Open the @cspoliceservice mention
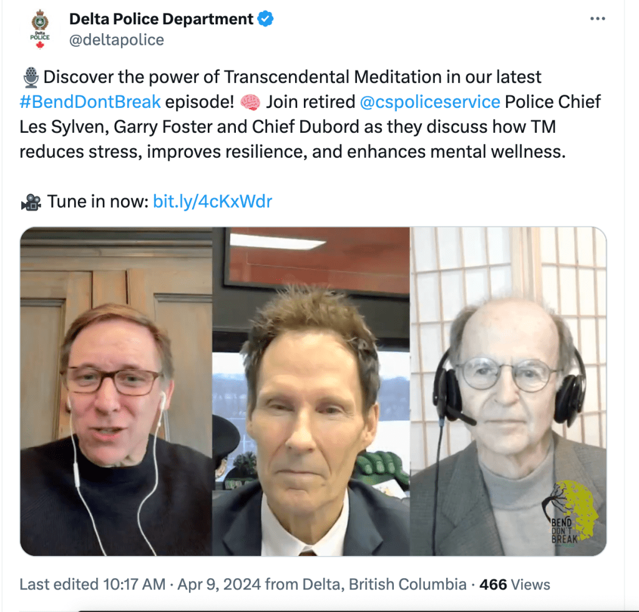Screen dimensions: 639x612 point(429,102)
